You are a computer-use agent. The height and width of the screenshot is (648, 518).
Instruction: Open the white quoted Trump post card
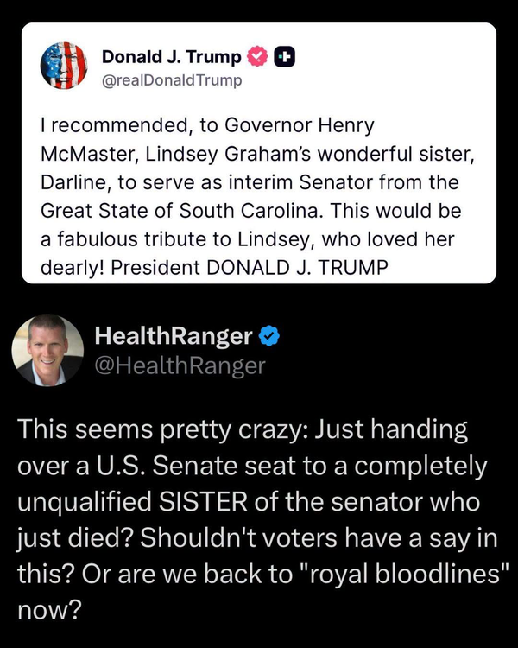click(259, 153)
